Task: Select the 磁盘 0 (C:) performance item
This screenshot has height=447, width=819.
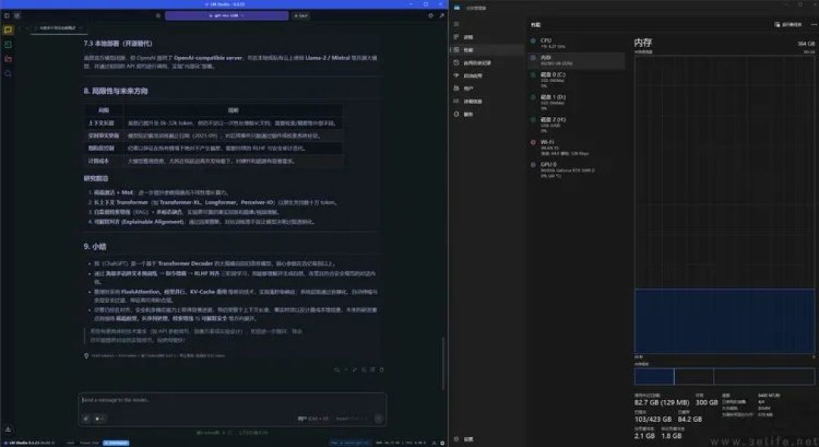Action: [576, 80]
